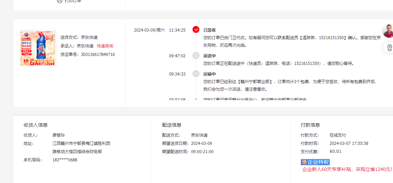The height and width of the screenshot is (183, 393).
Task: Click the signed-for message mentioning 门卫代收
Action: (292, 42)
